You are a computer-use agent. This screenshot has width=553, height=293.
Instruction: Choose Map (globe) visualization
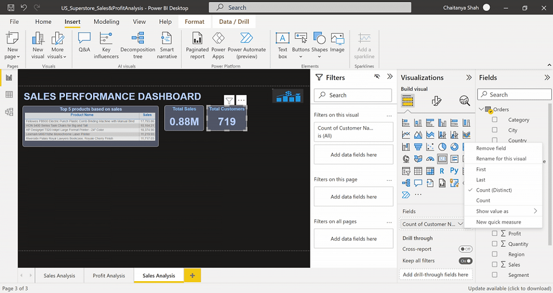pyautogui.click(x=406, y=159)
